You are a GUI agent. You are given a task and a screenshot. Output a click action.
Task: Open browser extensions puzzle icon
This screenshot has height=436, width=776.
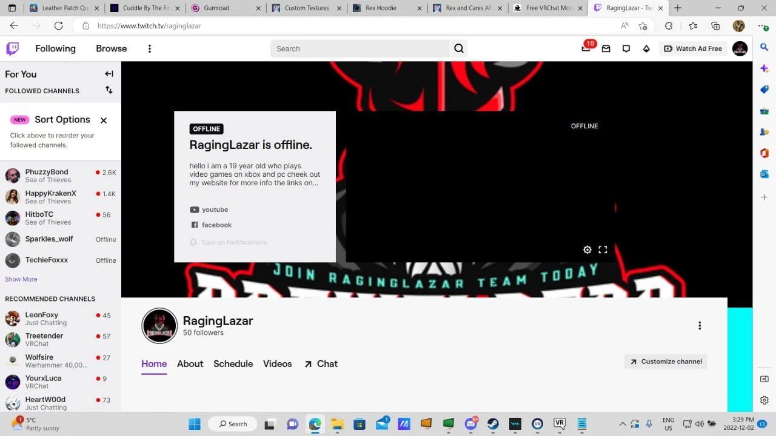point(669,26)
